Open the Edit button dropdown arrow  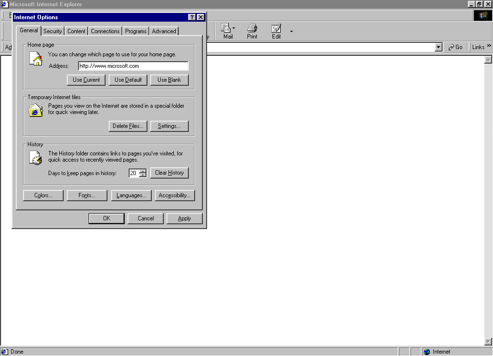[291, 31]
